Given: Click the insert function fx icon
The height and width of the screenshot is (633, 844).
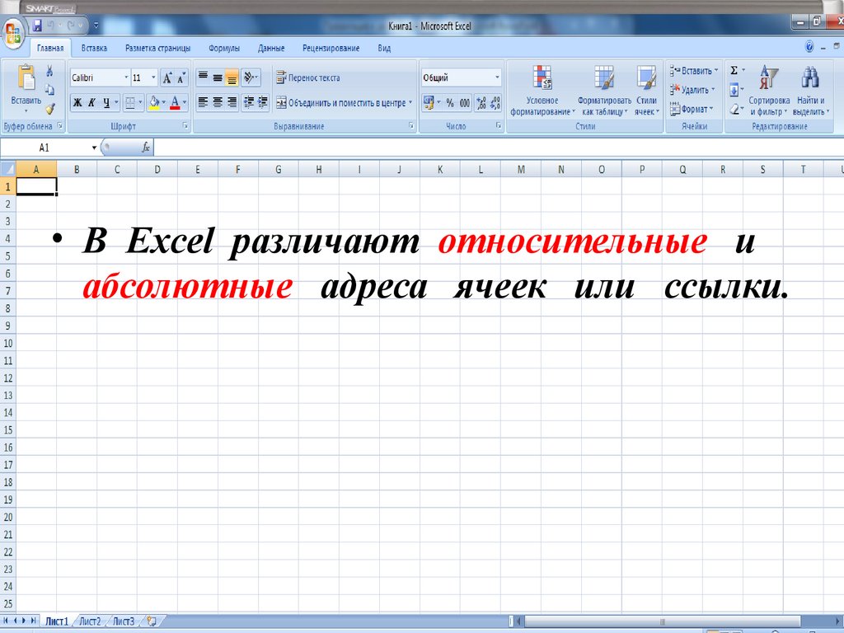Looking at the screenshot, I should coord(145,147).
